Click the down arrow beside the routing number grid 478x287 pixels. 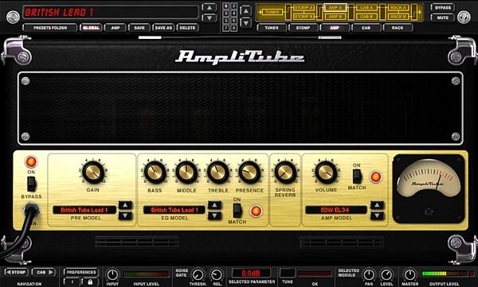pos(245,22)
